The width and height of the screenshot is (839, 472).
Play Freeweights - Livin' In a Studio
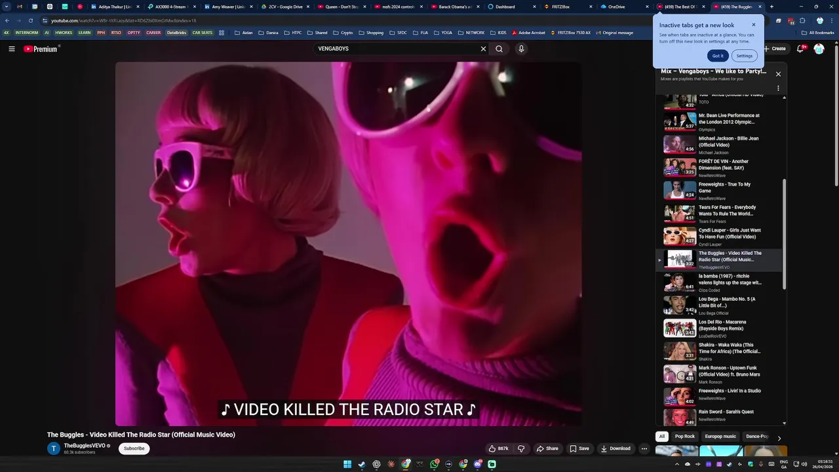pyautogui.click(x=719, y=397)
